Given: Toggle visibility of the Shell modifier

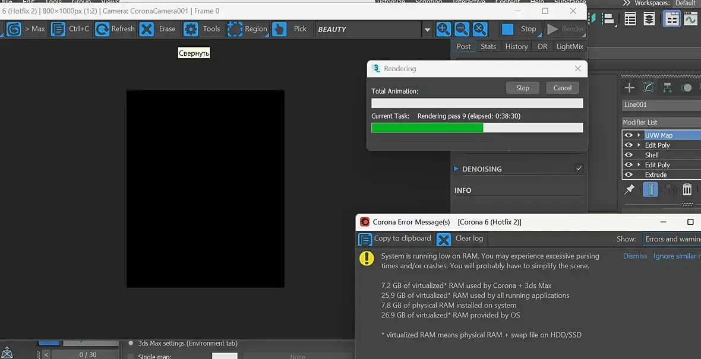Looking at the screenshot, I should click(x=629, y=155).
